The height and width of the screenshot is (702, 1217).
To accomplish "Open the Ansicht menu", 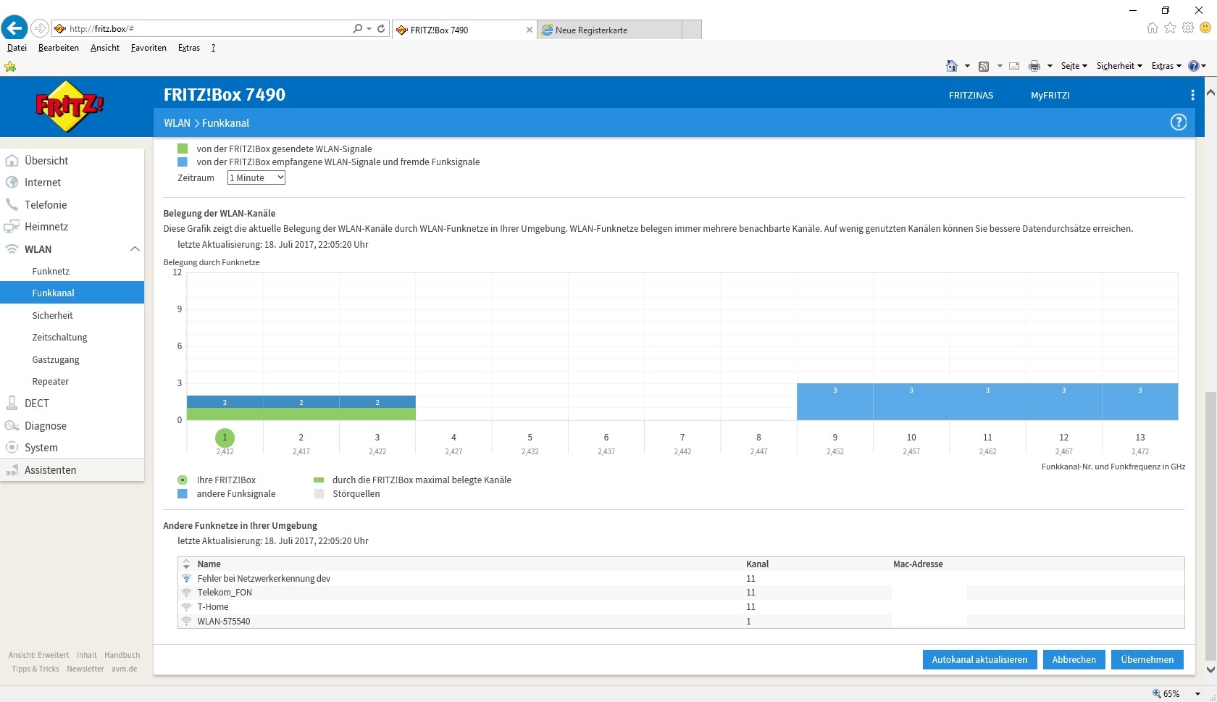I will pyautogui.click(x=105, y=48).
